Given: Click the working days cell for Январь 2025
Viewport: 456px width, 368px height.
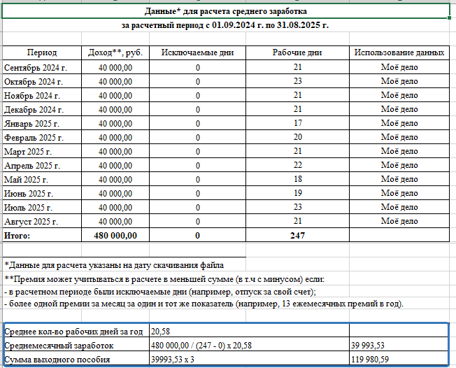Looking at the screenshot, I should coord(297,122).
